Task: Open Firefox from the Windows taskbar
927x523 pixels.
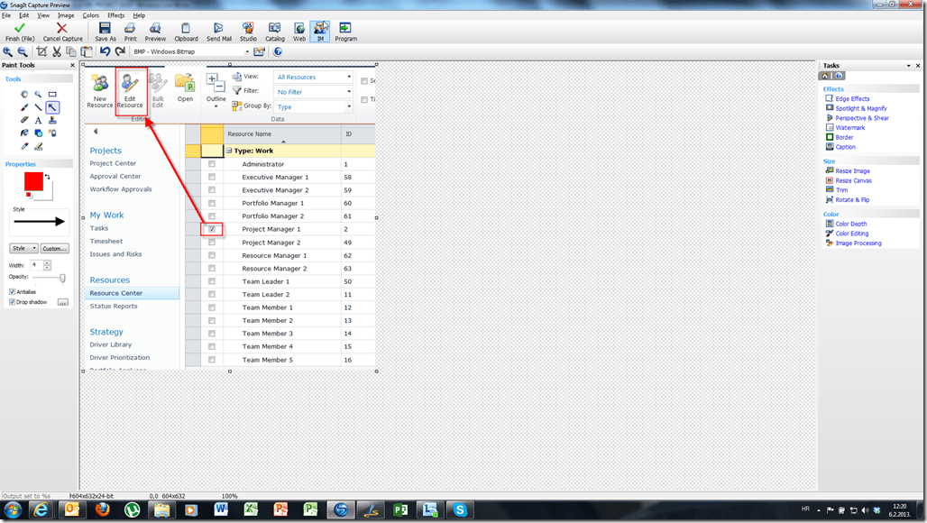Action: (x=100, y=509)
